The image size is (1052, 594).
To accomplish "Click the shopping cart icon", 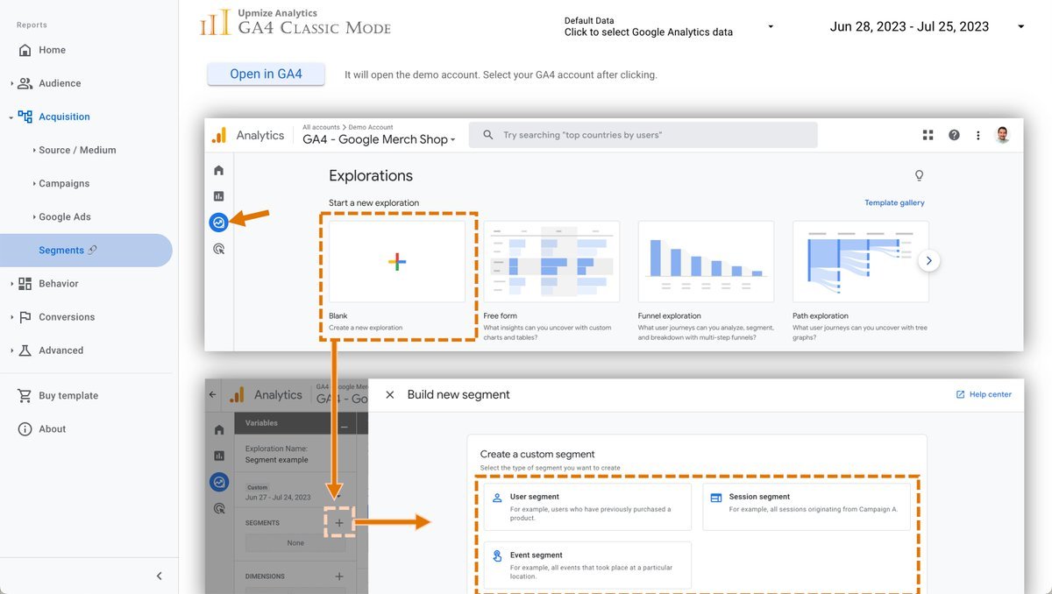I will [x=25, y=396].
